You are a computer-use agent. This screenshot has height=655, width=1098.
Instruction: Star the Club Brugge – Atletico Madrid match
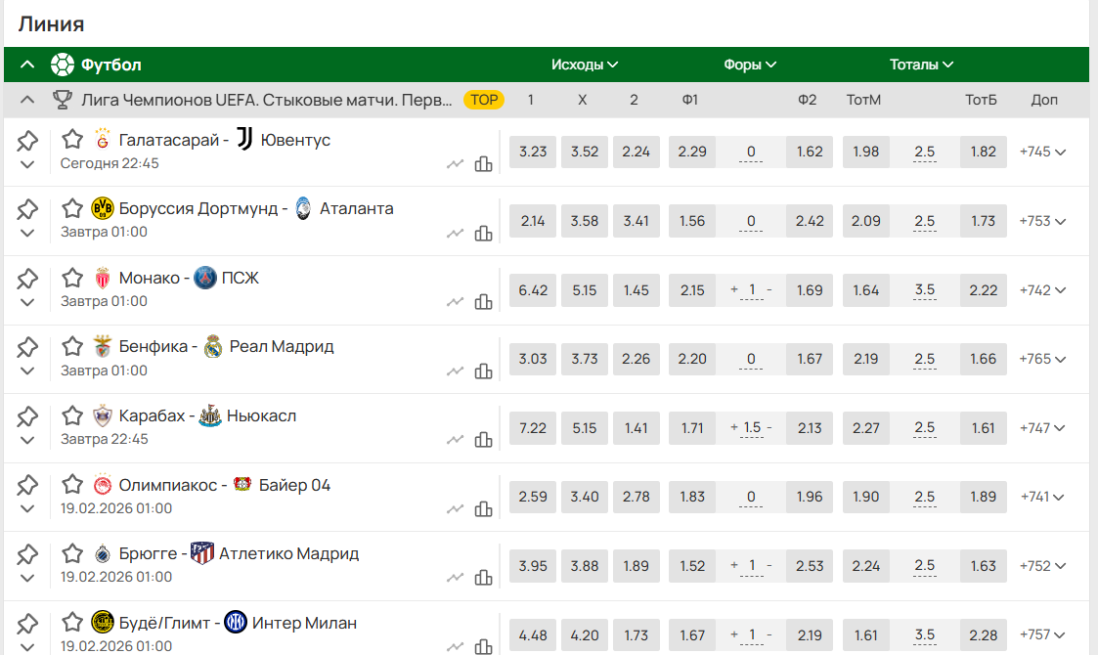[72, 553]
